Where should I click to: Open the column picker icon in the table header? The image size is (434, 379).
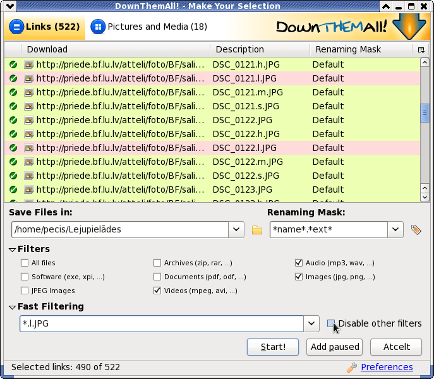click(x=421, y=50)
